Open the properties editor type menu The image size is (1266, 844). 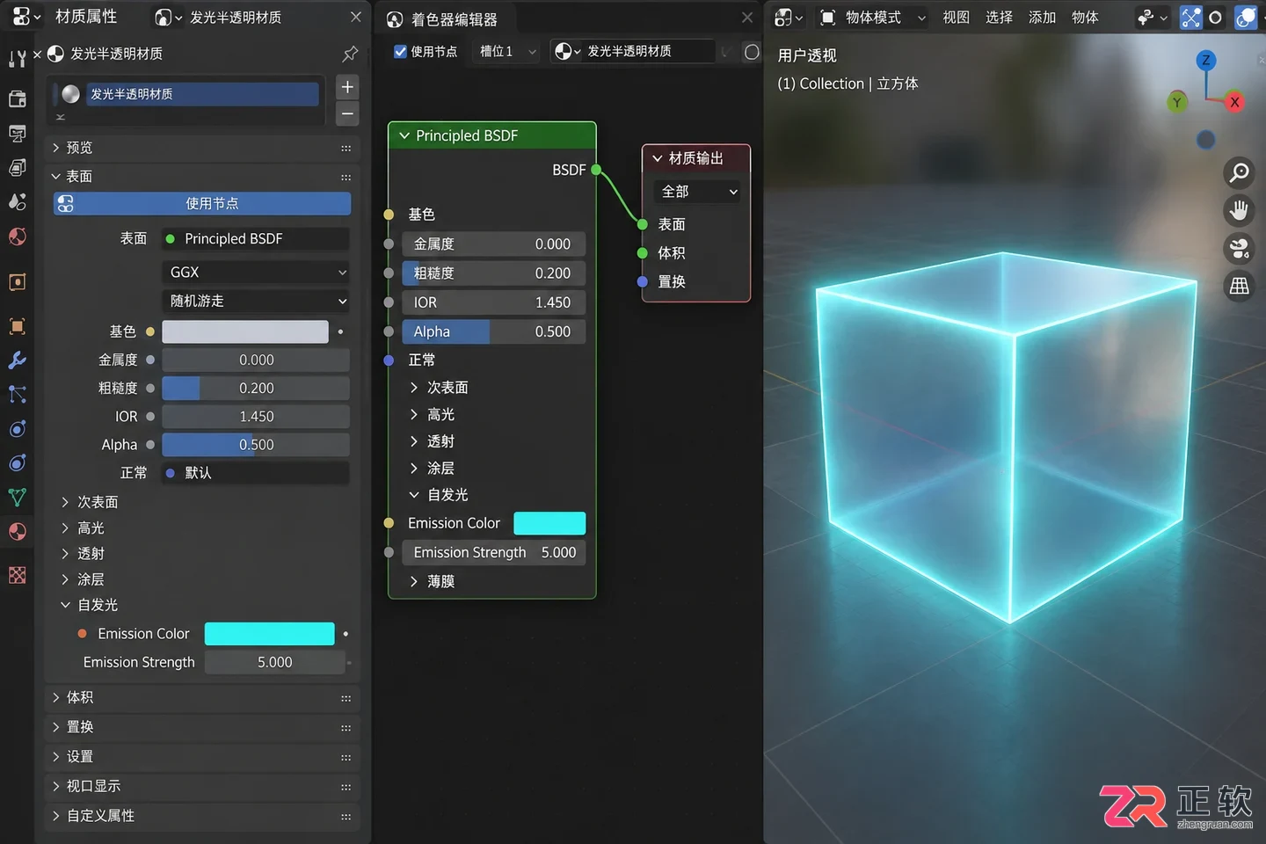pyautogui.click(x=26, y=17)
